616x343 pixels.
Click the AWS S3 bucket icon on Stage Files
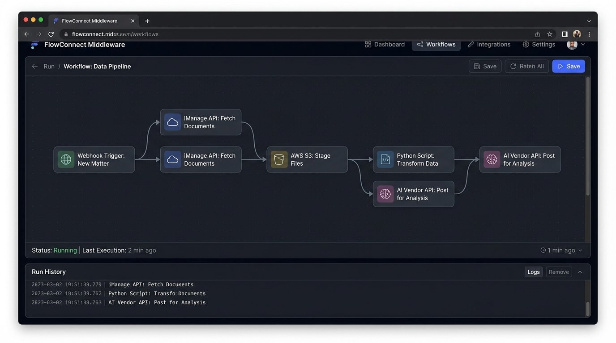pyautogui.click(x=279, y=159)
